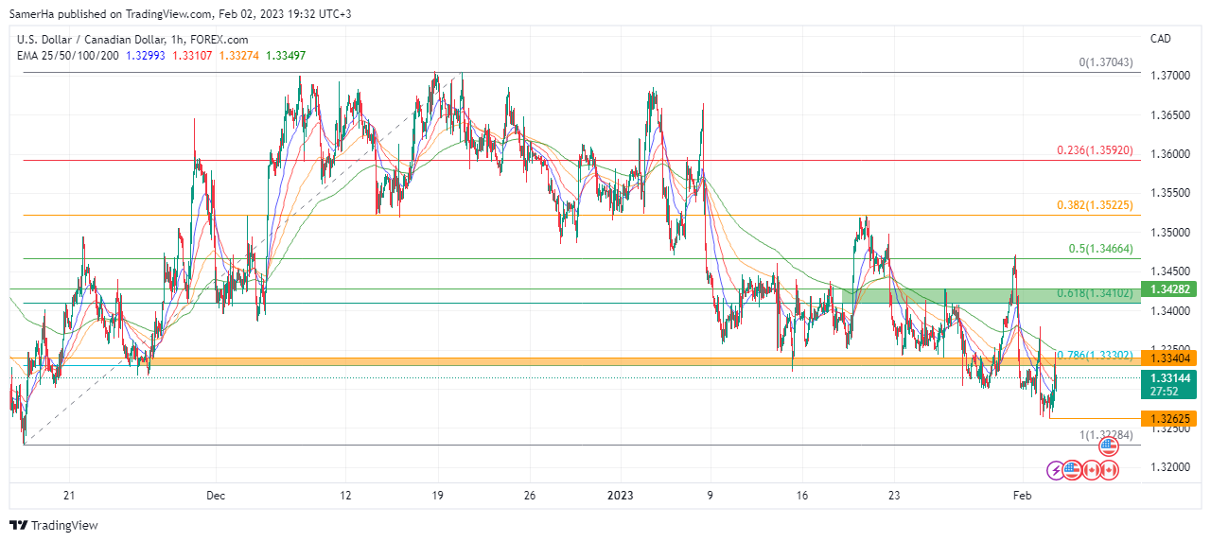Select the orange 1.33404 price label
This screenshot has width=1211, height=542.
point(1171,358)
